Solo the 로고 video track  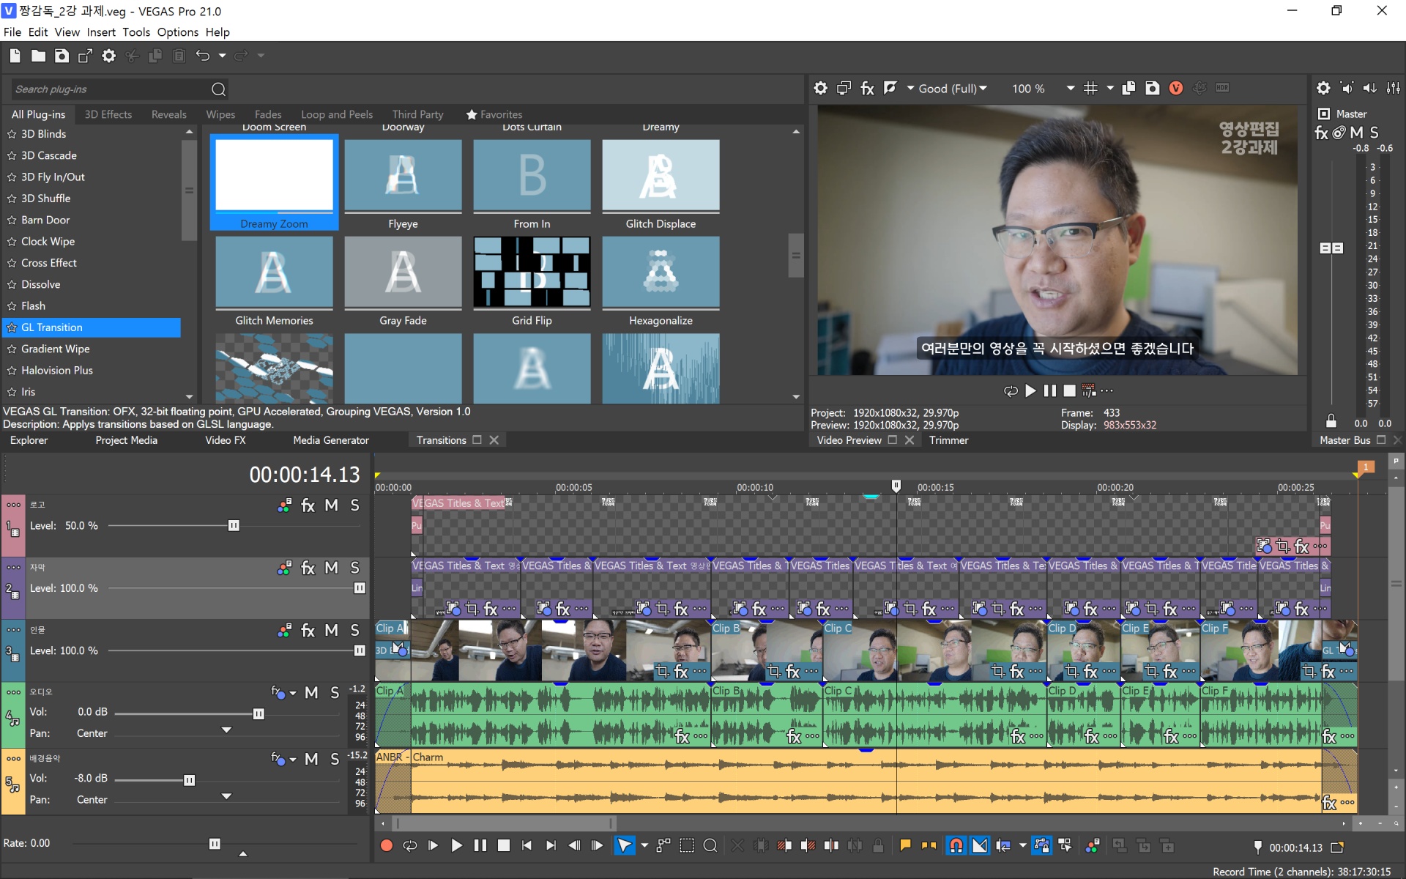[354, 505]
